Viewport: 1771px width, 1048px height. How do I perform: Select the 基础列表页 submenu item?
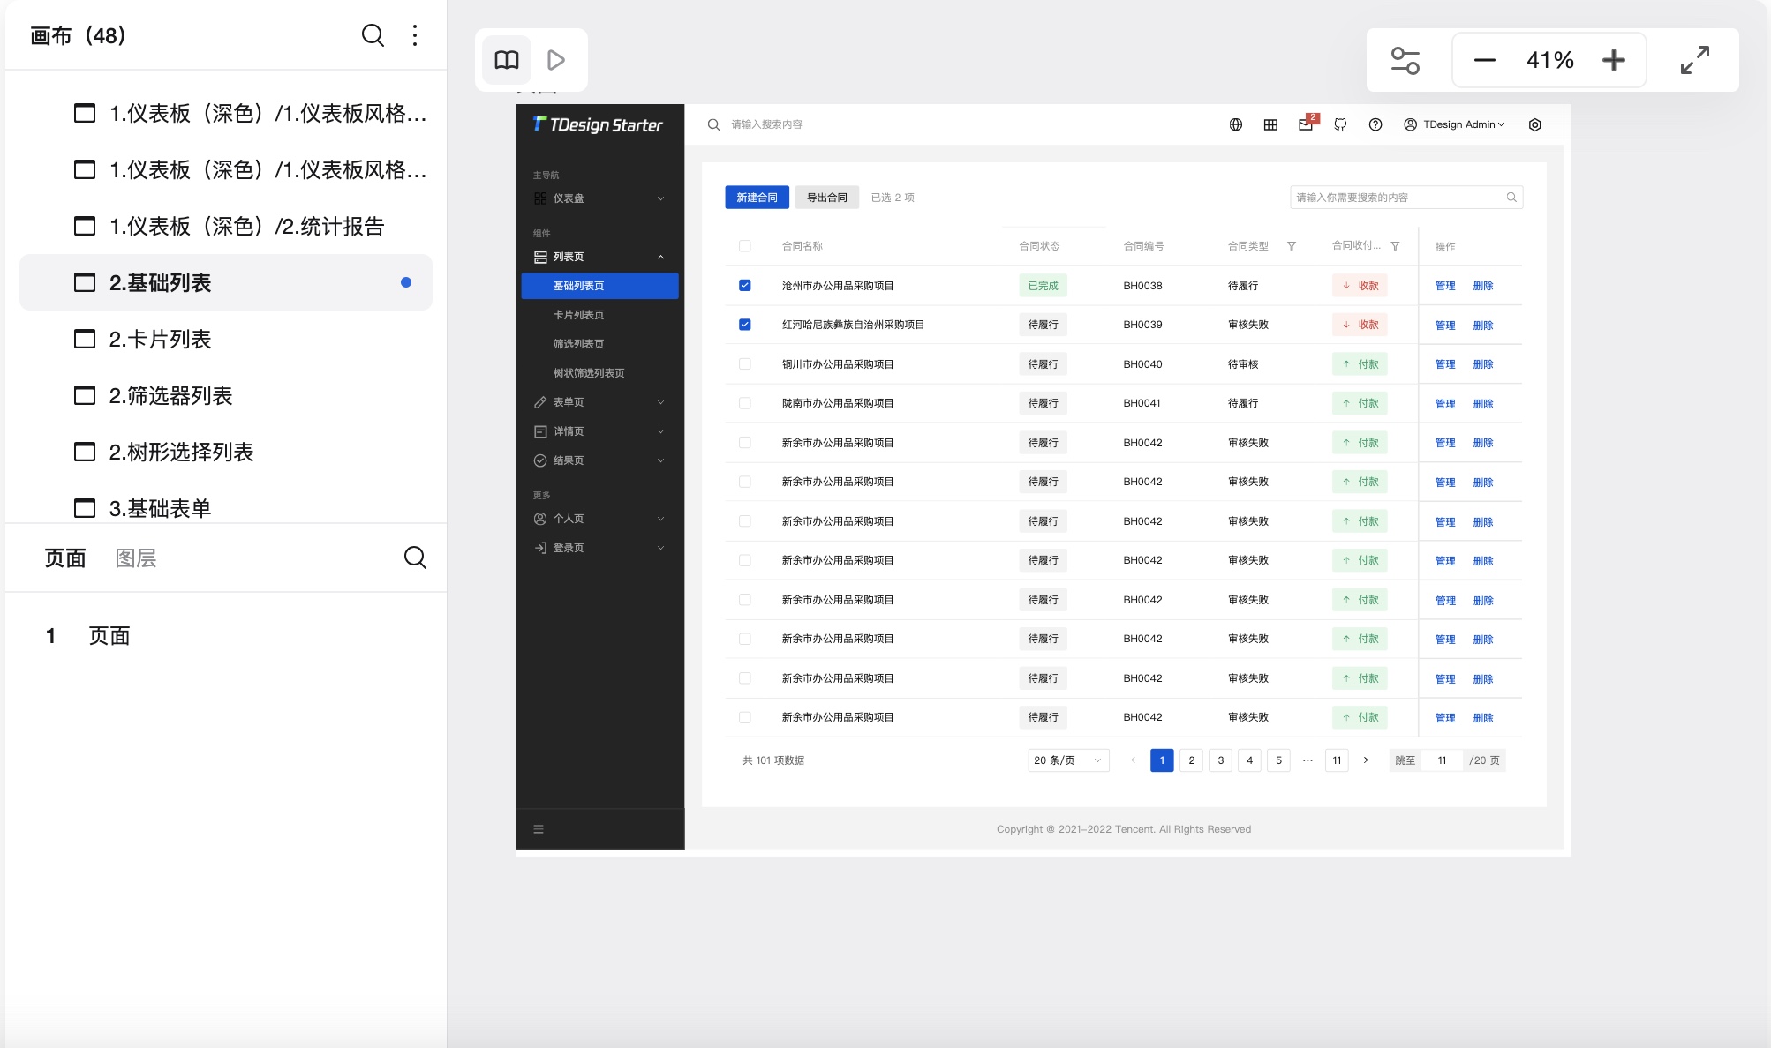coord(599,286)
